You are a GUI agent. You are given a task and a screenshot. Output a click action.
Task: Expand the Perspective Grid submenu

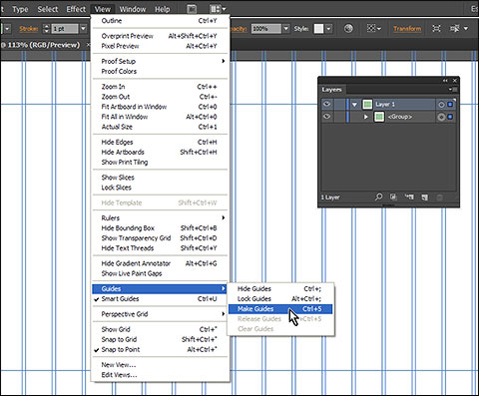click(159, 314)
